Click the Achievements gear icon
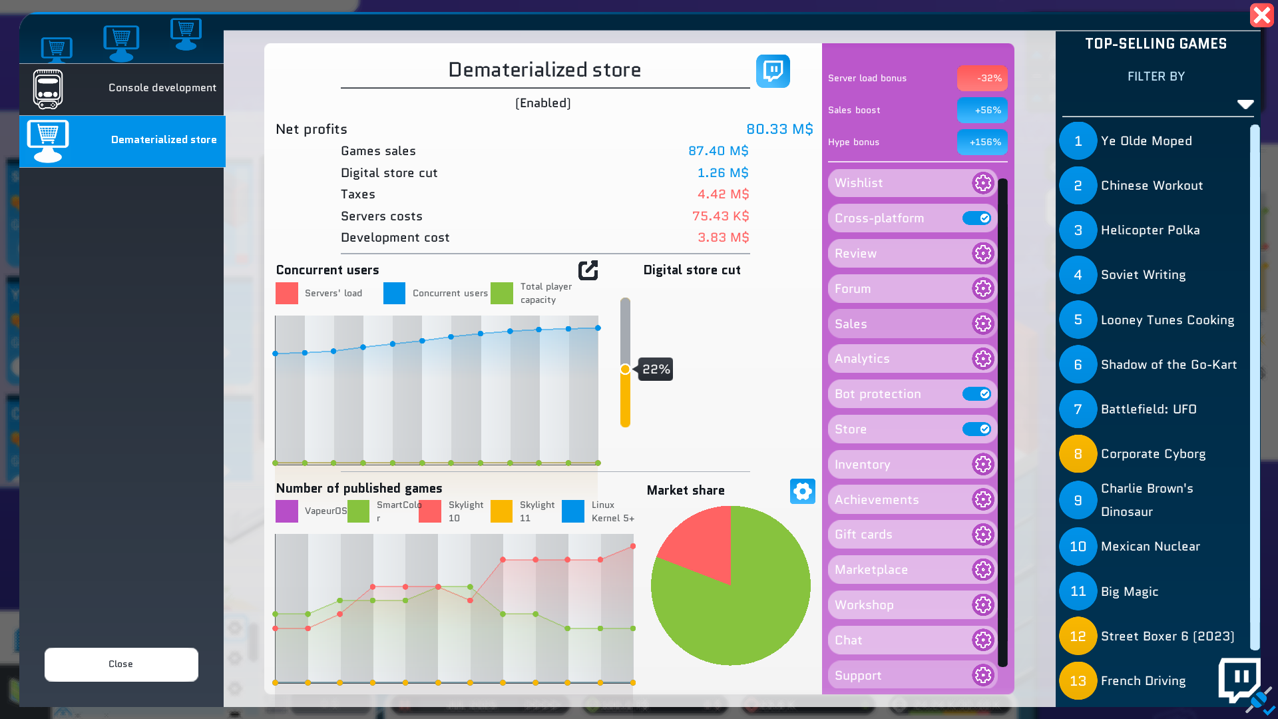 (x=982, y=500)
